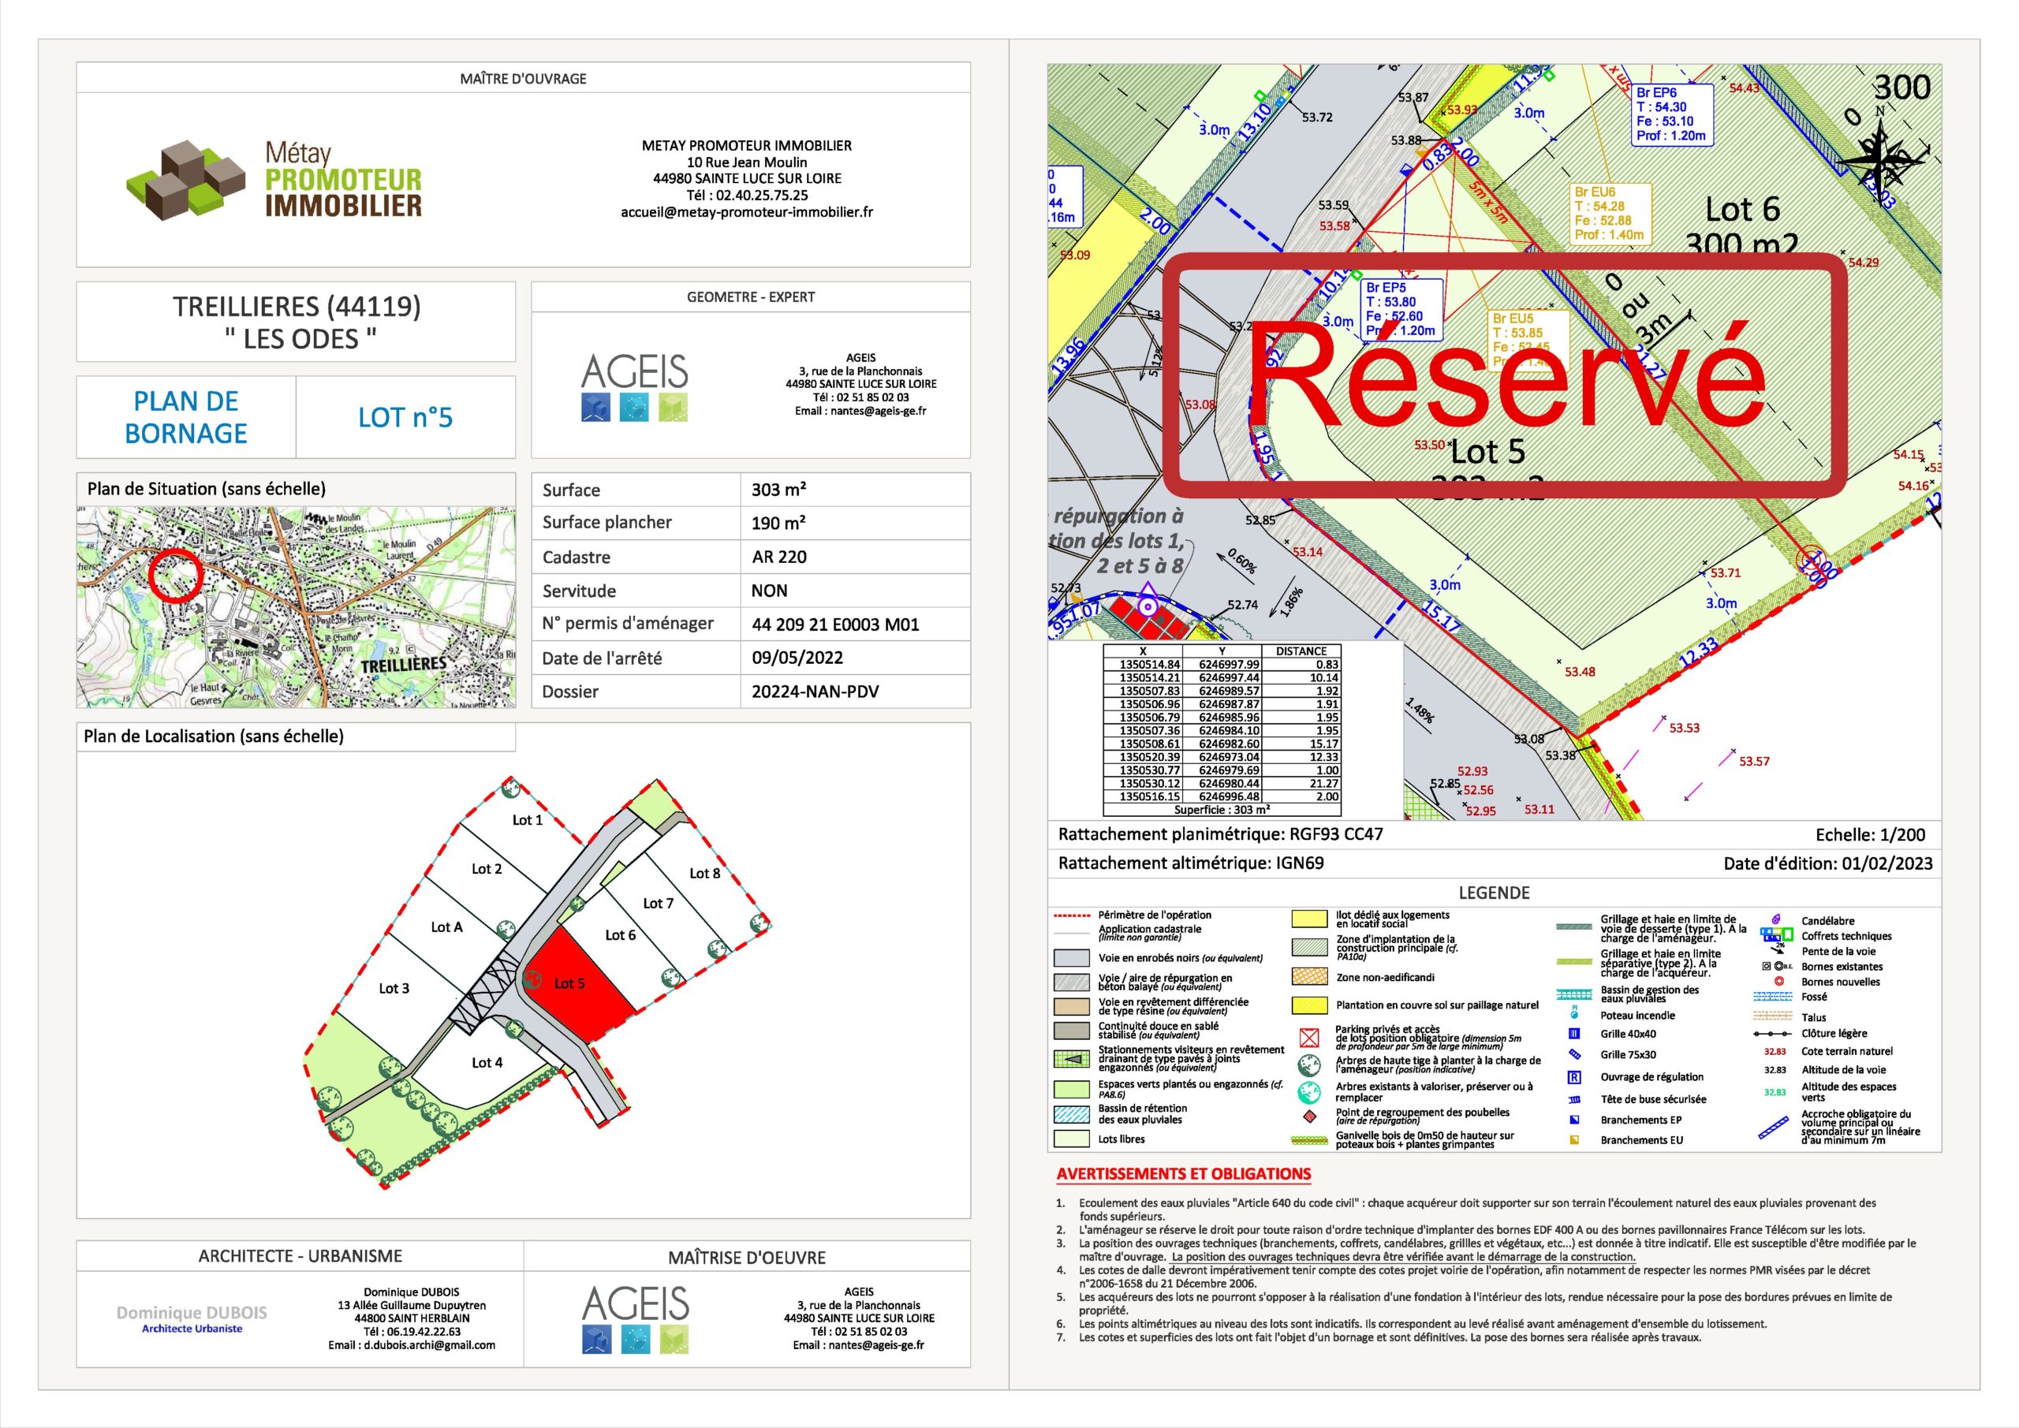Click the Br EU6 annotation box on plan
Screen dimensions: 2019x1428
click(x=1610, y=214)
